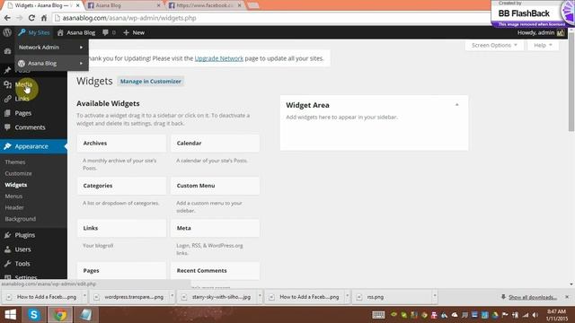Follow the Upgrade Network link

[x=219, y=58]
